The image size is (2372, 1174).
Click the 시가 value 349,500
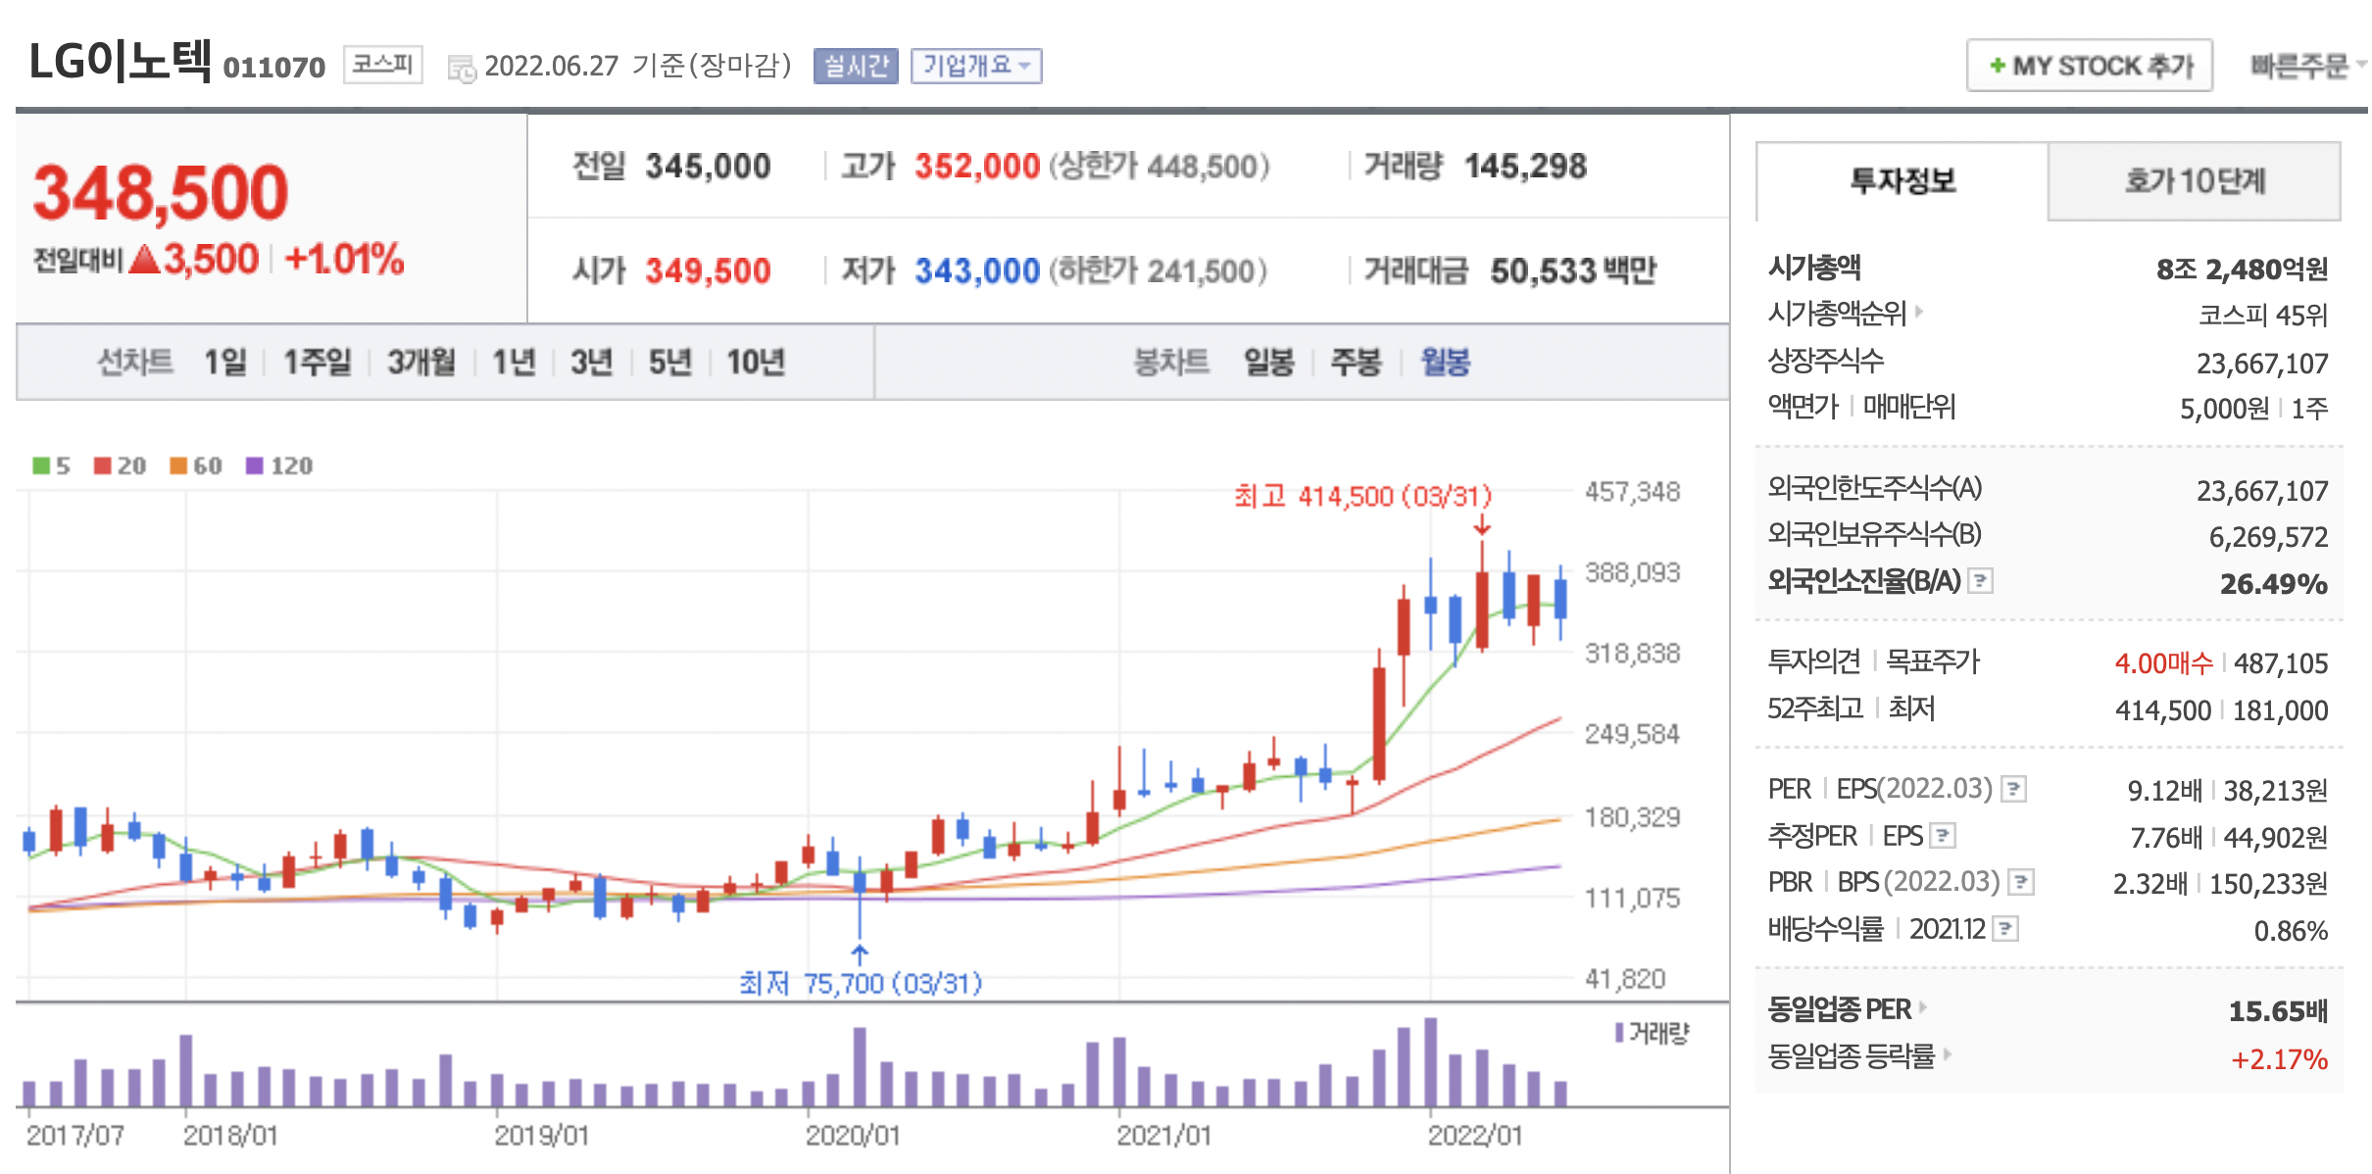[708, 270]
